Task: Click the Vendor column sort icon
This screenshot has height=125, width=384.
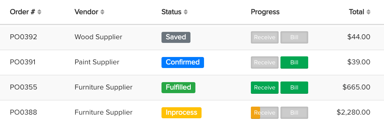Action: [102, 12]
